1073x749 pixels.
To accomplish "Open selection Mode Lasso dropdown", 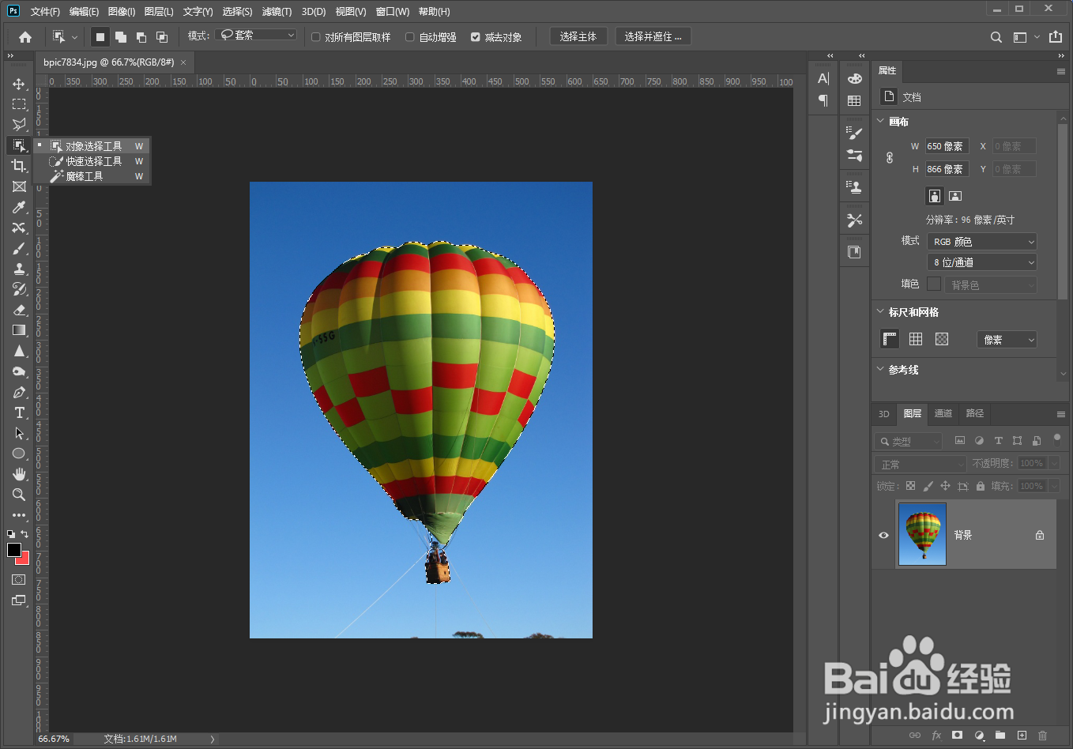I will click(256, 35).
